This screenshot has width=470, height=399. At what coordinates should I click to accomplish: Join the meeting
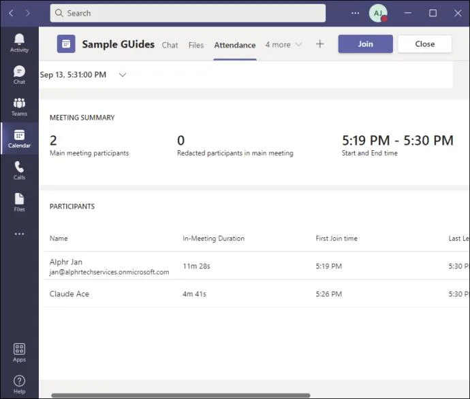point(365,44)
